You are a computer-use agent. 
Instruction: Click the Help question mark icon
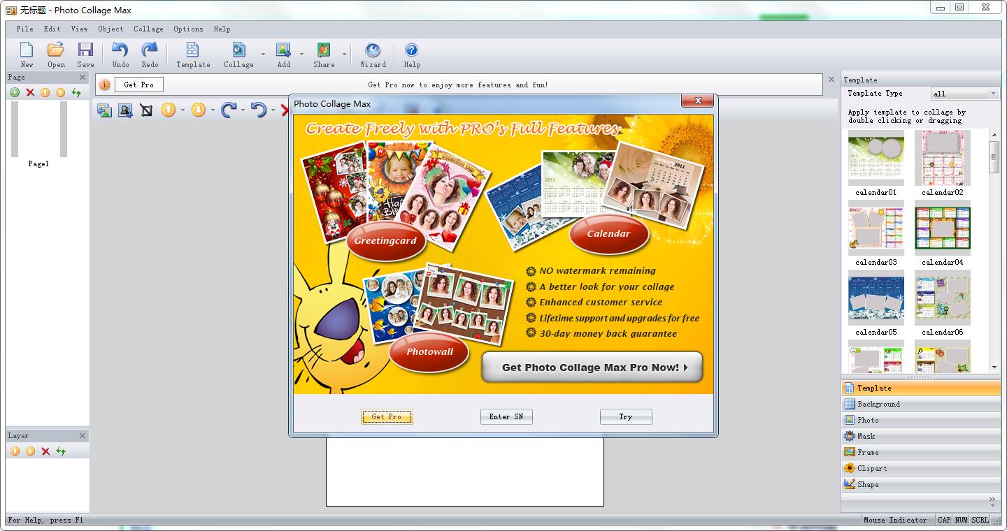pyautogui.click(x=412, y=50)
